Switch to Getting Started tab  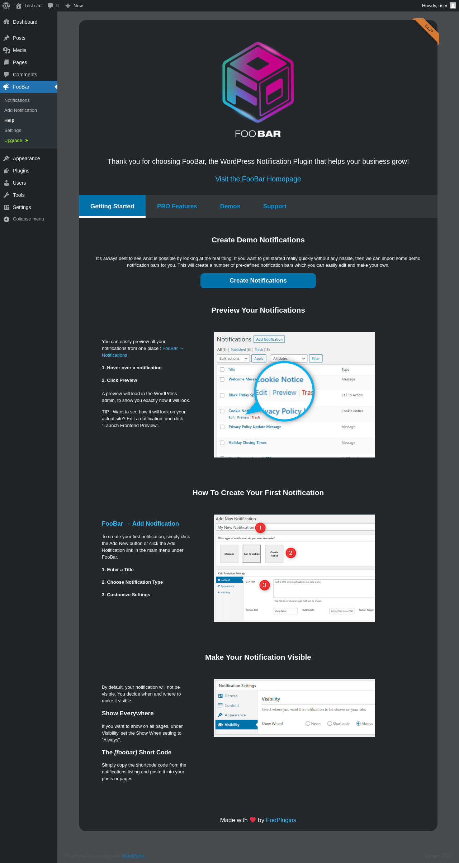[x=112, y=206]
